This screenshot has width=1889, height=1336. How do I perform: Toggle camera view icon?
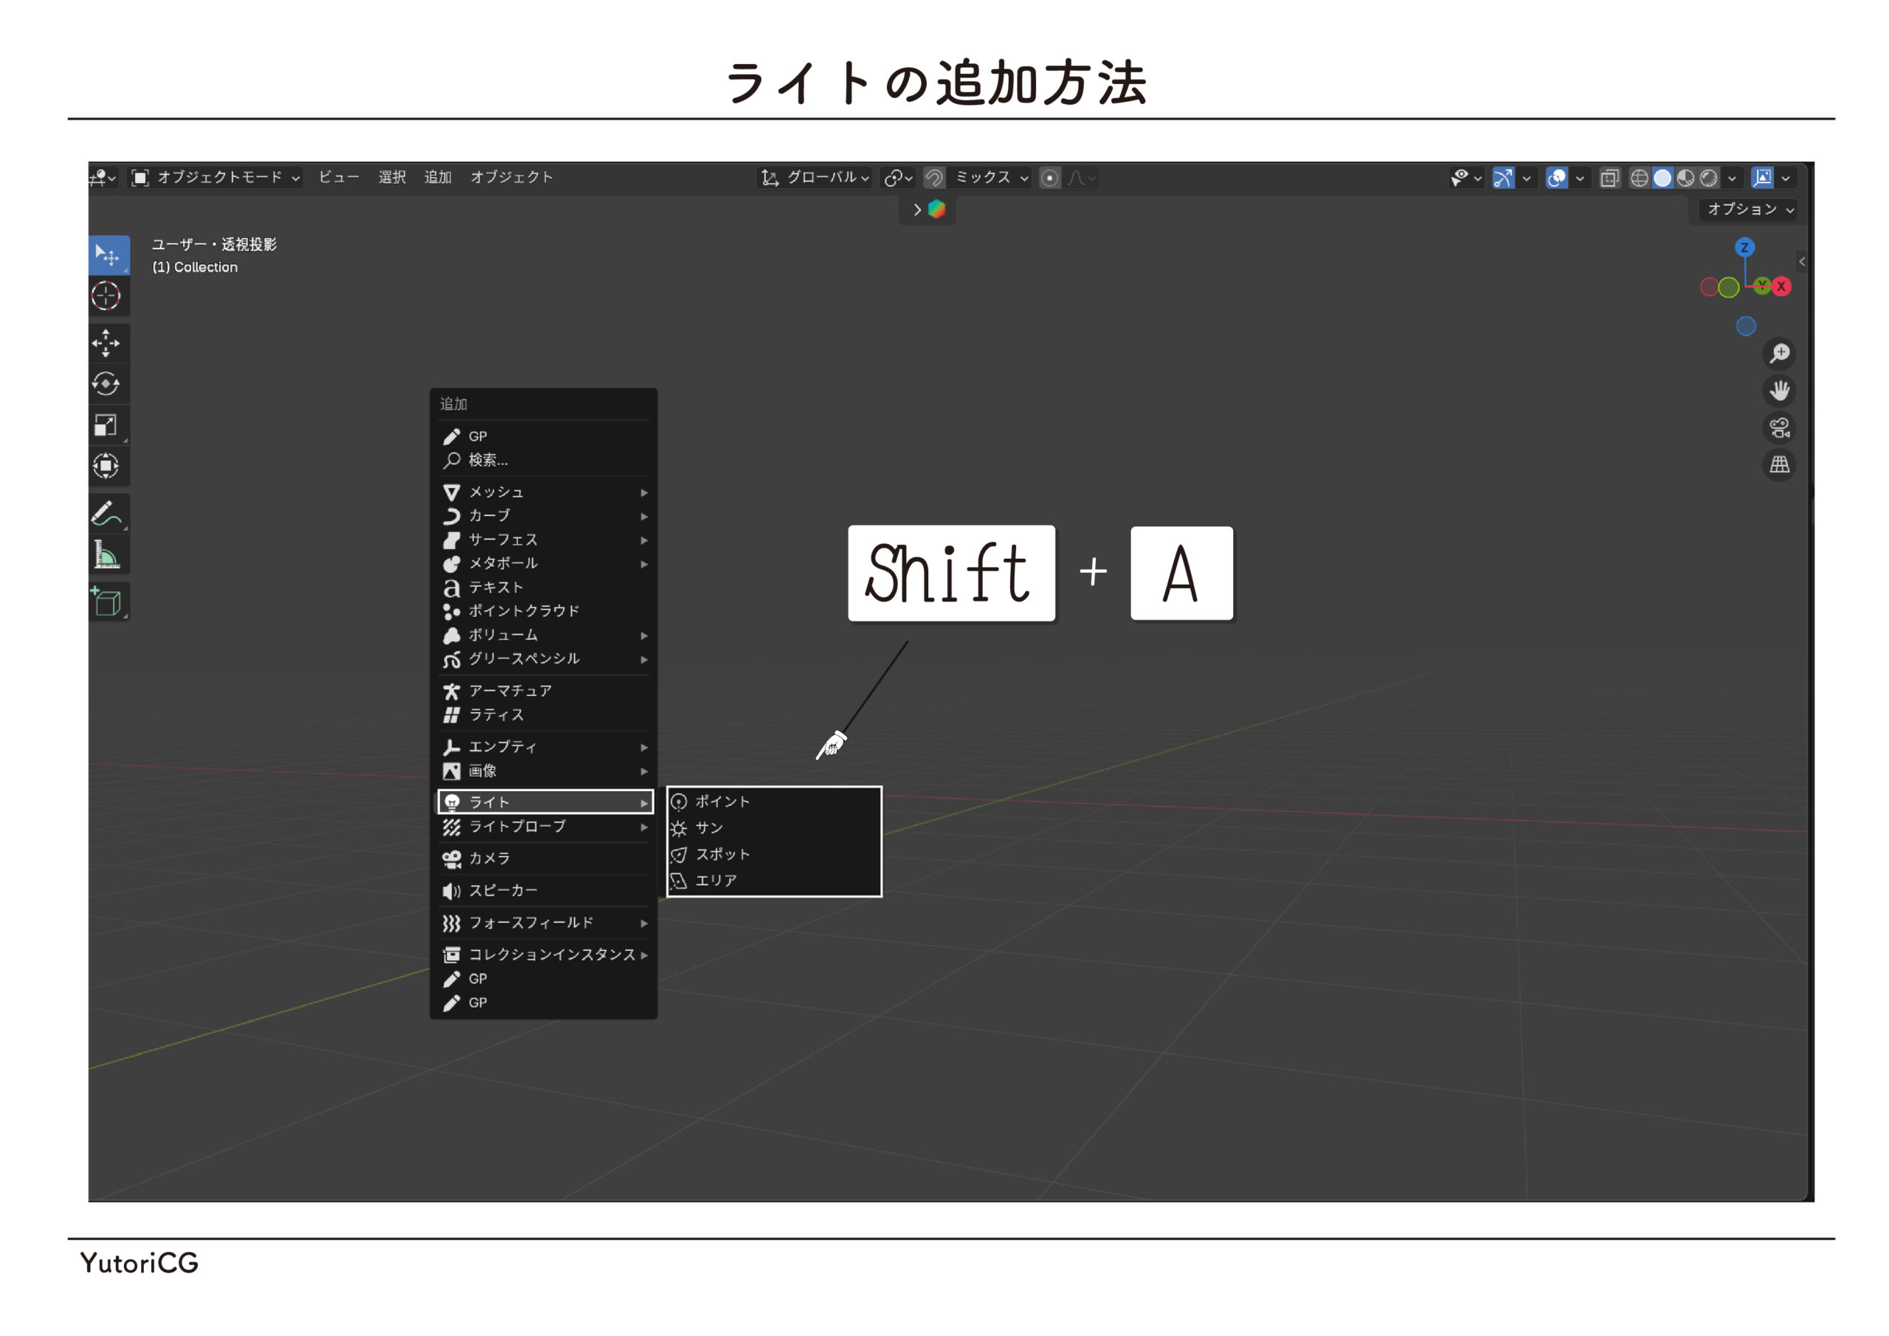tap(1780, 427)
